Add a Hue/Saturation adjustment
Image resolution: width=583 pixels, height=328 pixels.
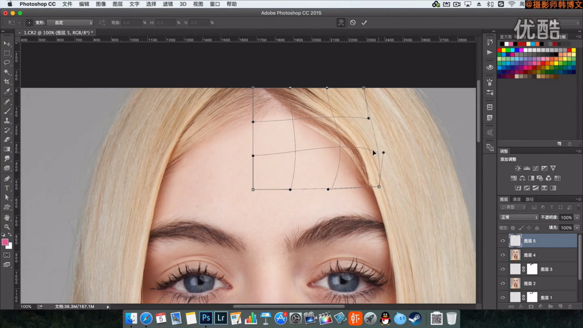click(x=514, y=178)
